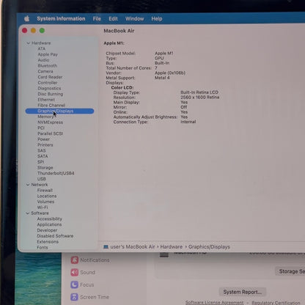
Task: Select Disabled Software under Software
Action: (55, 236)
